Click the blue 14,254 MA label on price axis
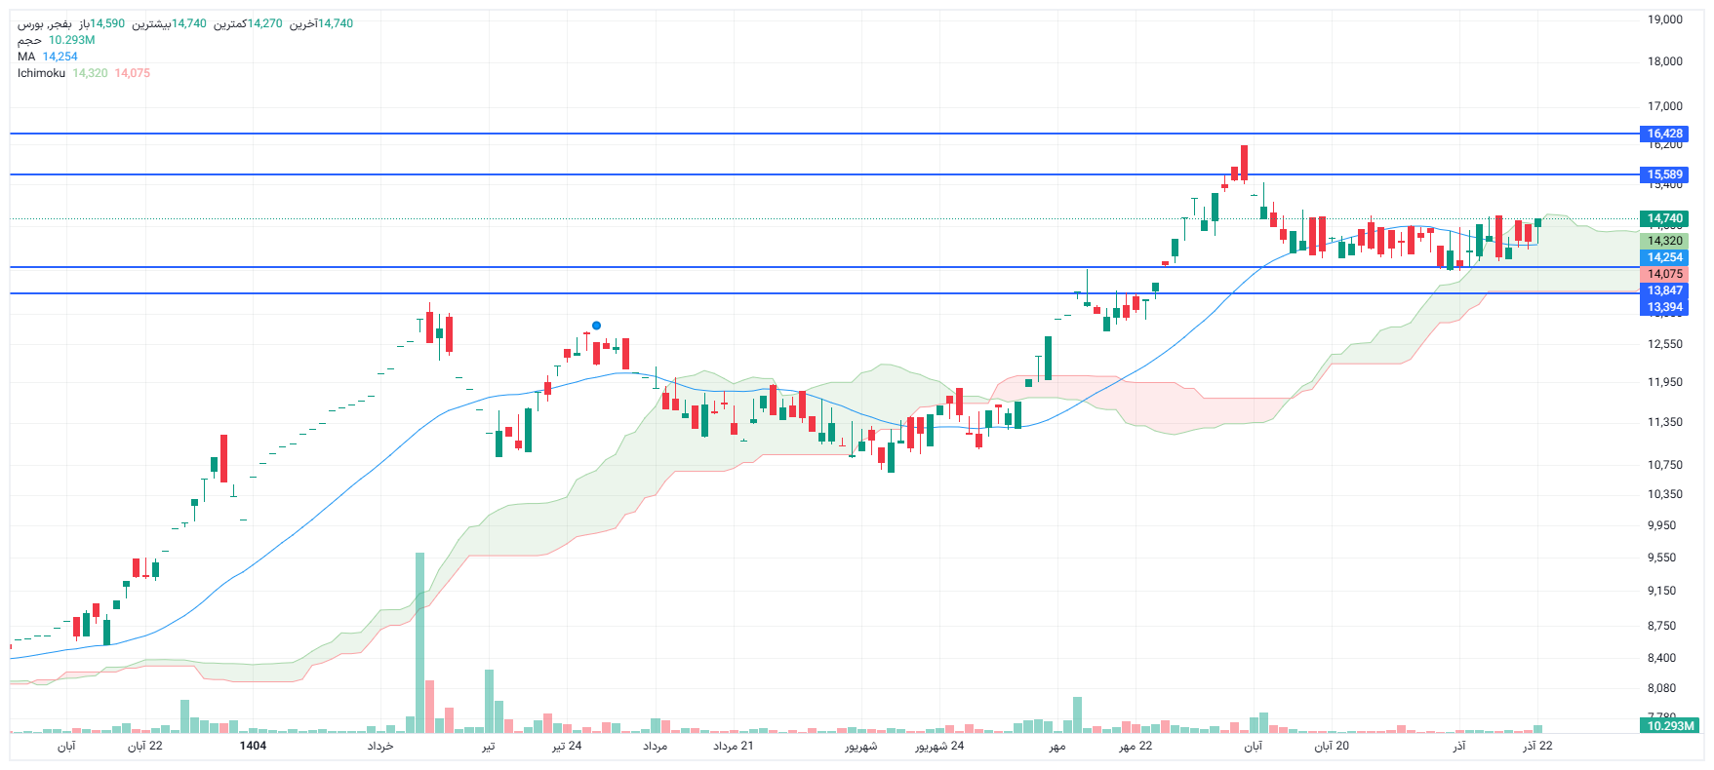This screenshot has height=770, width=1714. (1664, 257)
